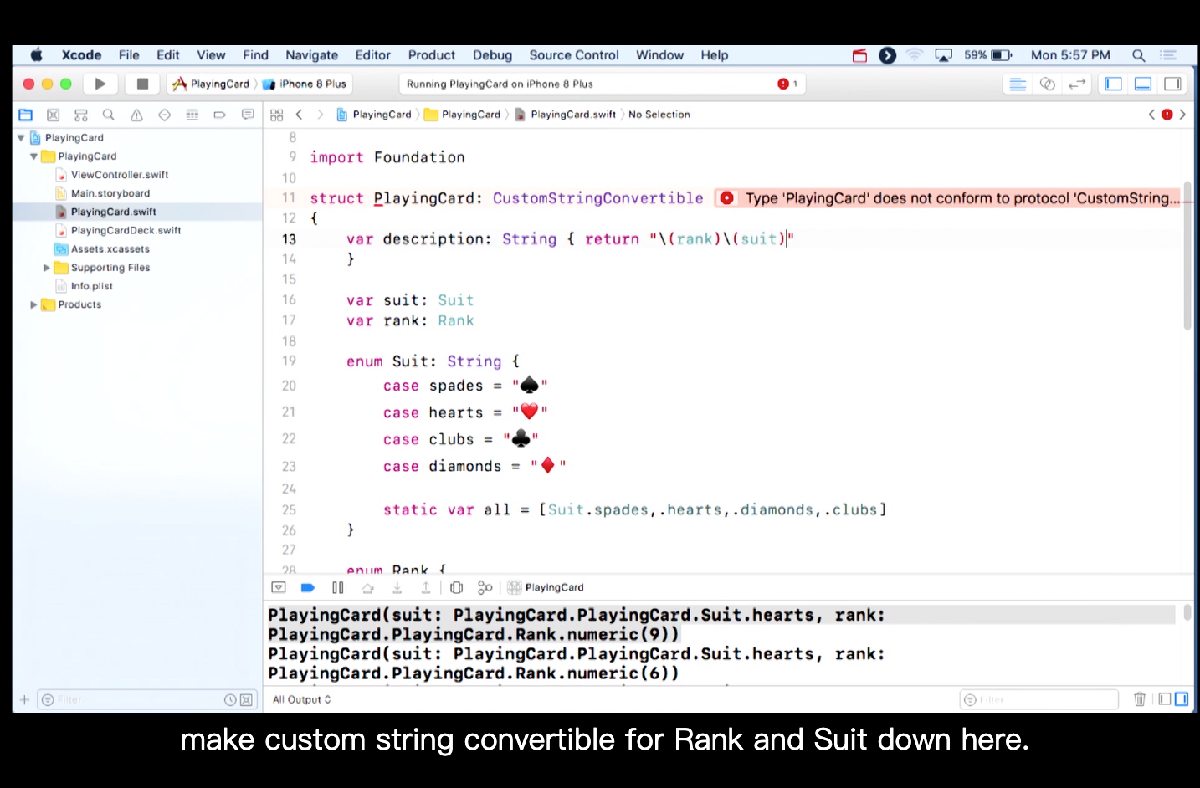Image resolution: width=1200 pixels, height=788 pixels.
Task: Show the standard editor
Action: (1018, 84)
